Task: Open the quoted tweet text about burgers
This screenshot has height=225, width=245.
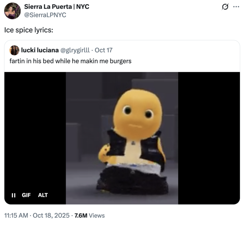Action: (x=70, y=61)
